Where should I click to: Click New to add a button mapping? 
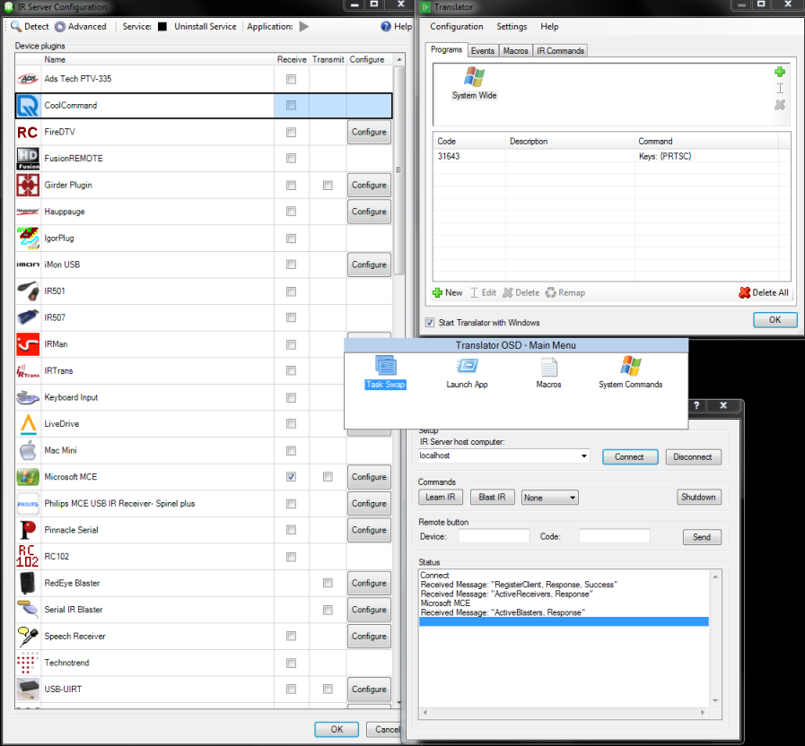pos(447,292)
